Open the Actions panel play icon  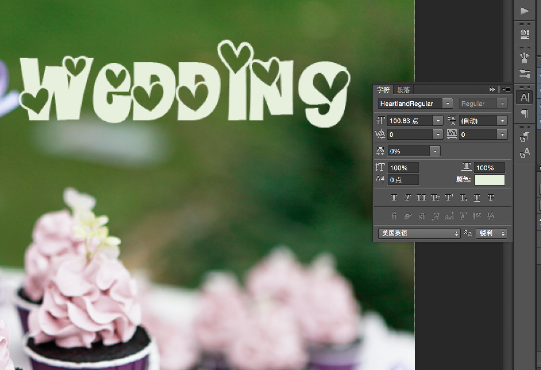point(524,11)
